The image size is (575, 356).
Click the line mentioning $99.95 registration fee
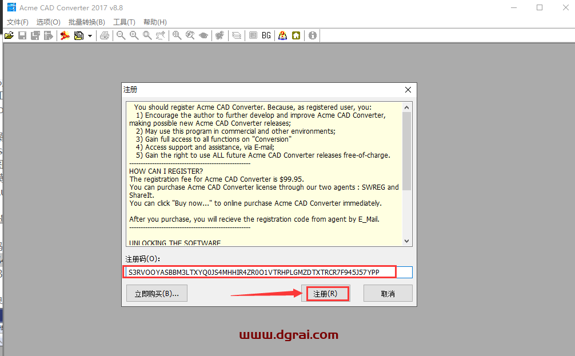(x=217, y=179)
